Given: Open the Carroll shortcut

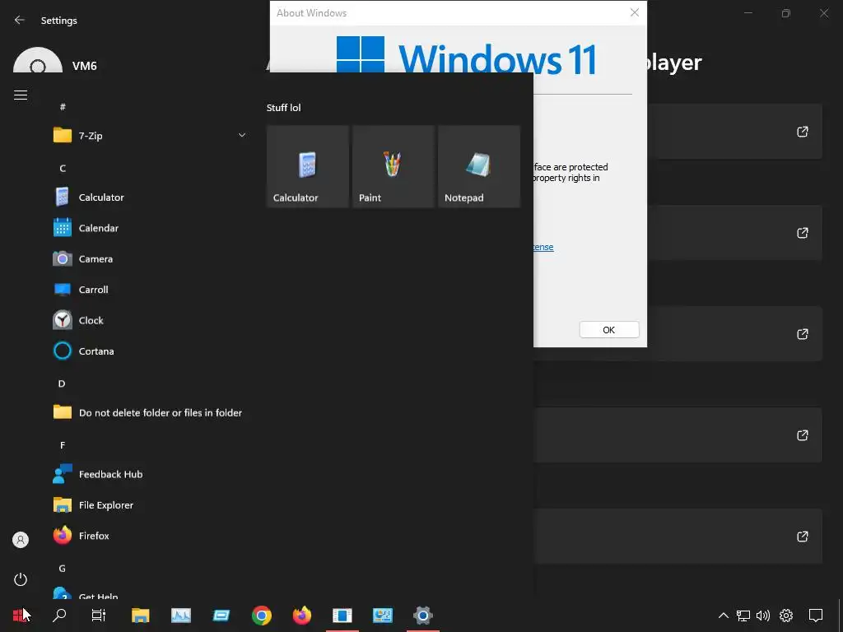Looking at the screenshot, I should (150, 290).
